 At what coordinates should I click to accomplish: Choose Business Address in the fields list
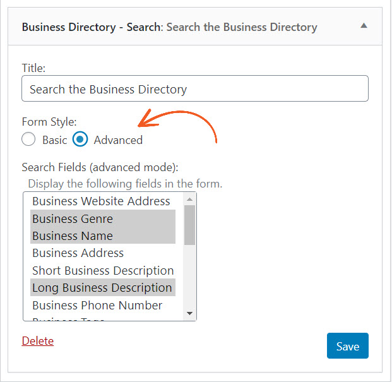[x=103, y=253]
